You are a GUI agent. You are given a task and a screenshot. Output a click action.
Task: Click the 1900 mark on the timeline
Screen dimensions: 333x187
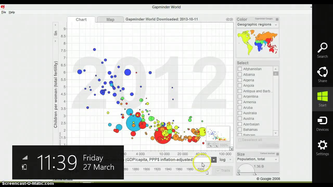[146, 169]
